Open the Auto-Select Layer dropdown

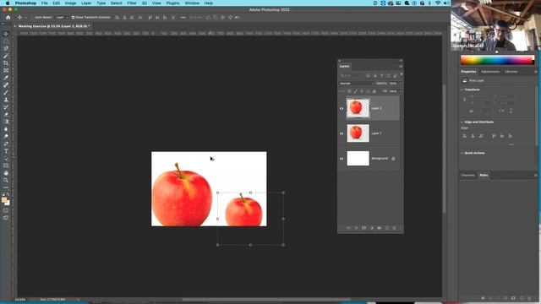click(x=62, y=17)
